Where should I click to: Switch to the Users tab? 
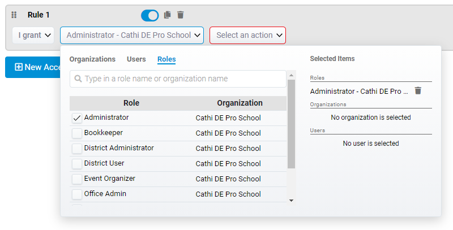point(136,59)
